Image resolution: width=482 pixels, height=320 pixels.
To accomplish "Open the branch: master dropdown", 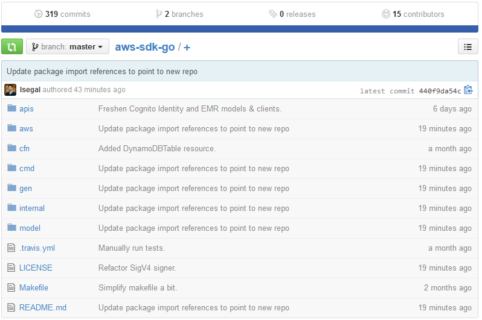I will click(68, 46).
